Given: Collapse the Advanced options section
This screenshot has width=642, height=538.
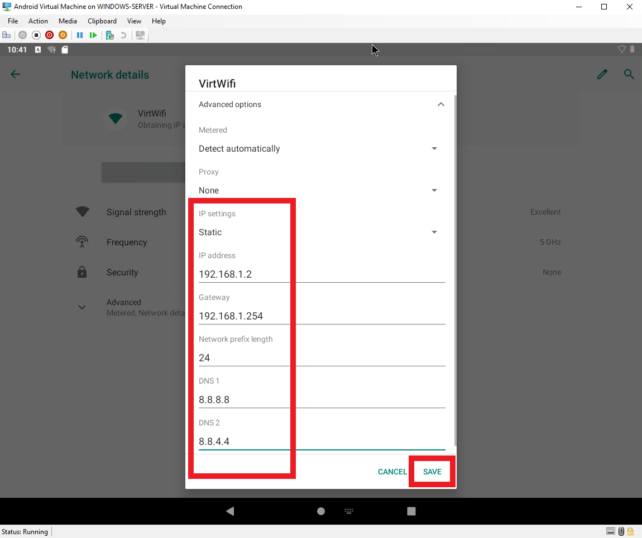Looking at the screenshot, I should click(x=440, y=104).
